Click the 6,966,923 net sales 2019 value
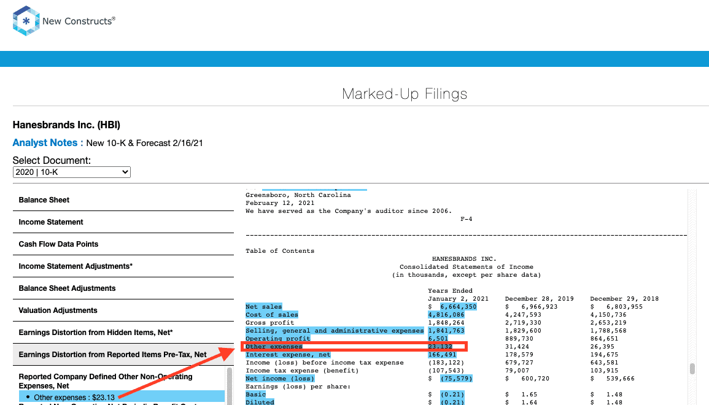This screenshot has width=709, height=405. tap(540, 307)
